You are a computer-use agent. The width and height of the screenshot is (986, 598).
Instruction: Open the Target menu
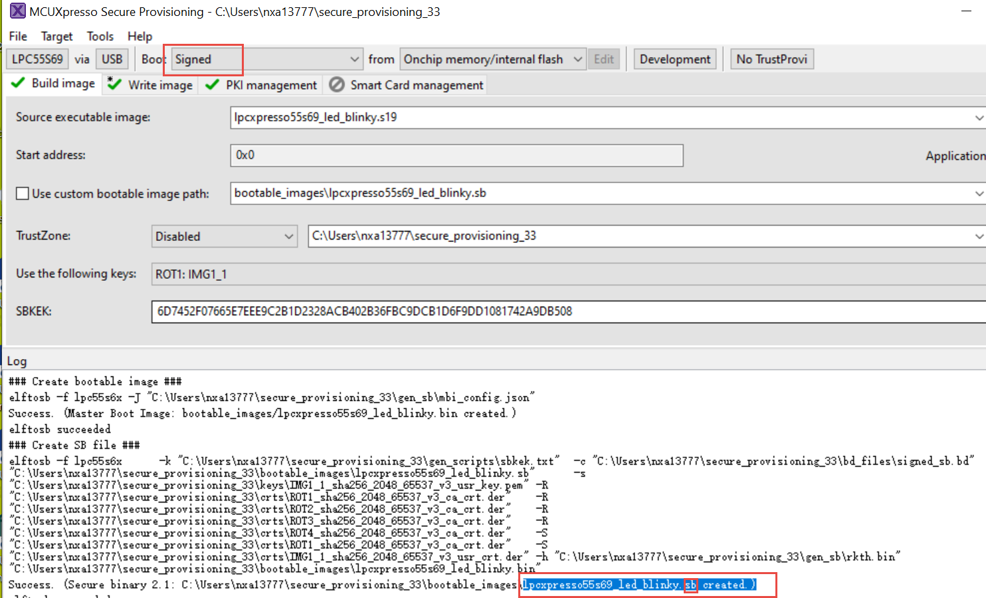tap(56, 36)
